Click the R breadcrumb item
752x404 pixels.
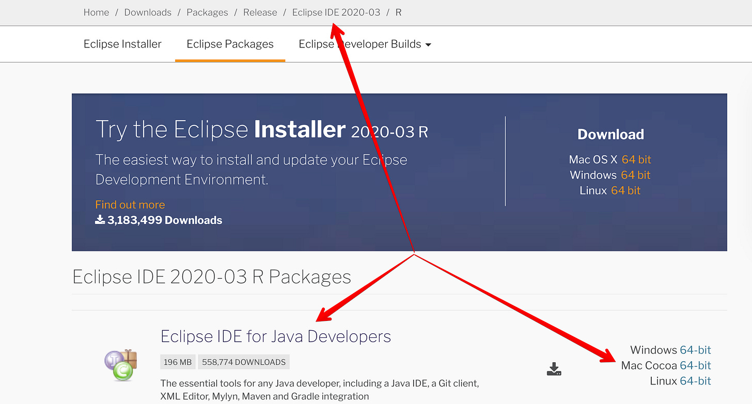(398, 12)
